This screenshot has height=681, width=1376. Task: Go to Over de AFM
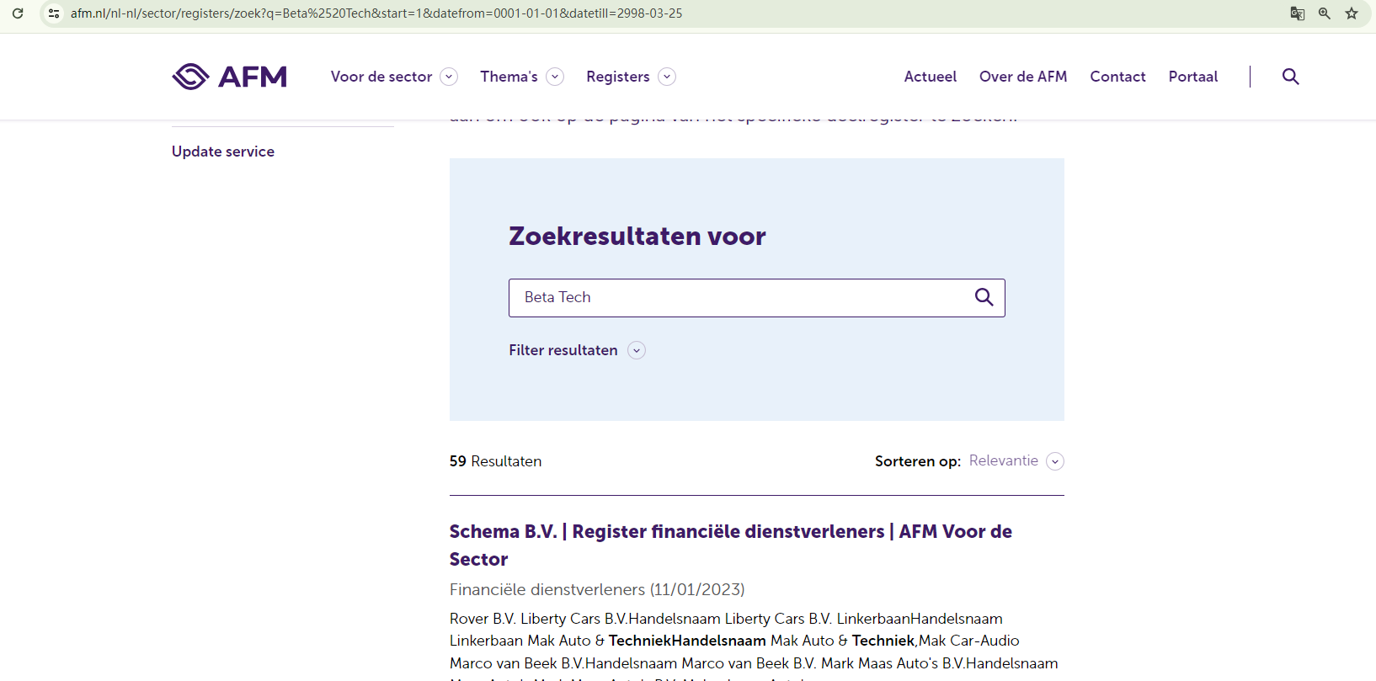pos(1023,77)
